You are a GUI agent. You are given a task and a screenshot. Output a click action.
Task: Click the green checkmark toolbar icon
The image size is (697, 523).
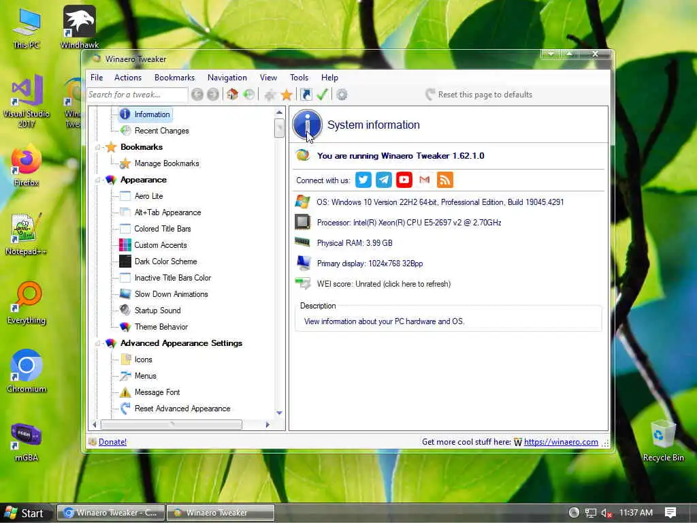pos(322,94)
